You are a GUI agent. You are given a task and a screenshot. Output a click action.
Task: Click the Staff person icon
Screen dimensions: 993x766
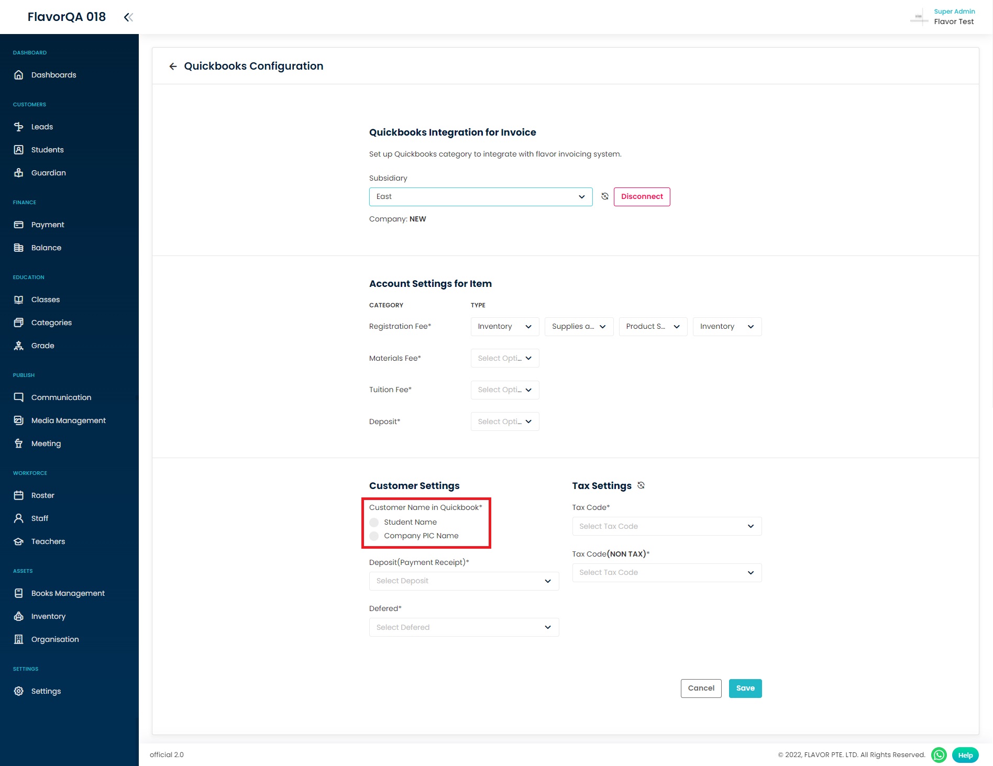(19, 518)
